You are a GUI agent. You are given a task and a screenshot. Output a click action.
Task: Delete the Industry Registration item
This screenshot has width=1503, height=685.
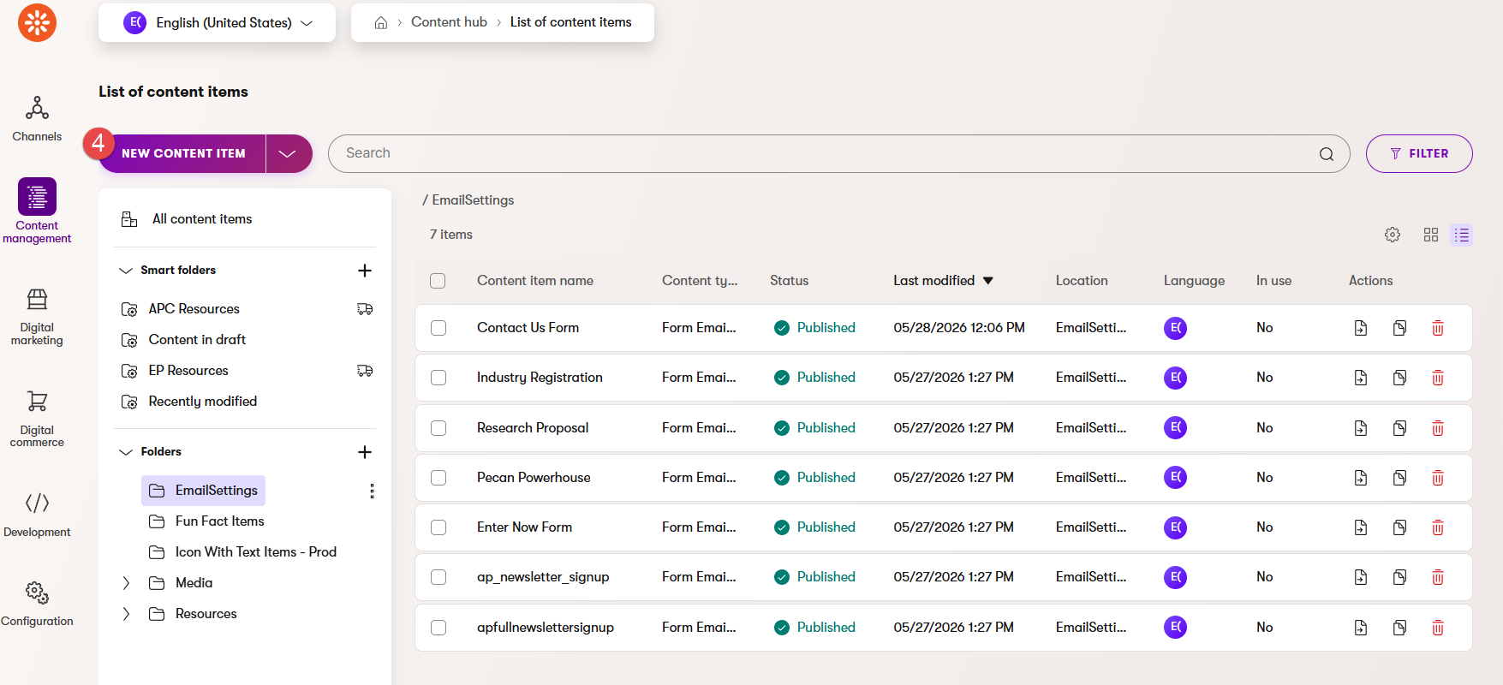[1438, 378]
